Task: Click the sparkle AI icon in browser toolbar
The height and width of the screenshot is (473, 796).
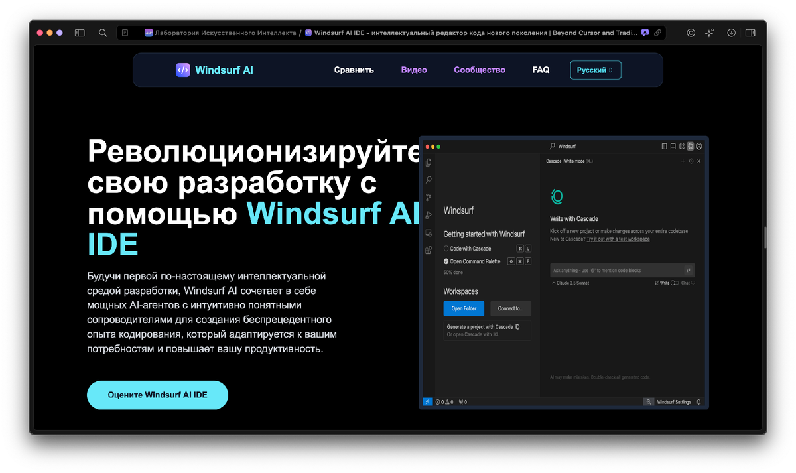Action: pos(710,33)
